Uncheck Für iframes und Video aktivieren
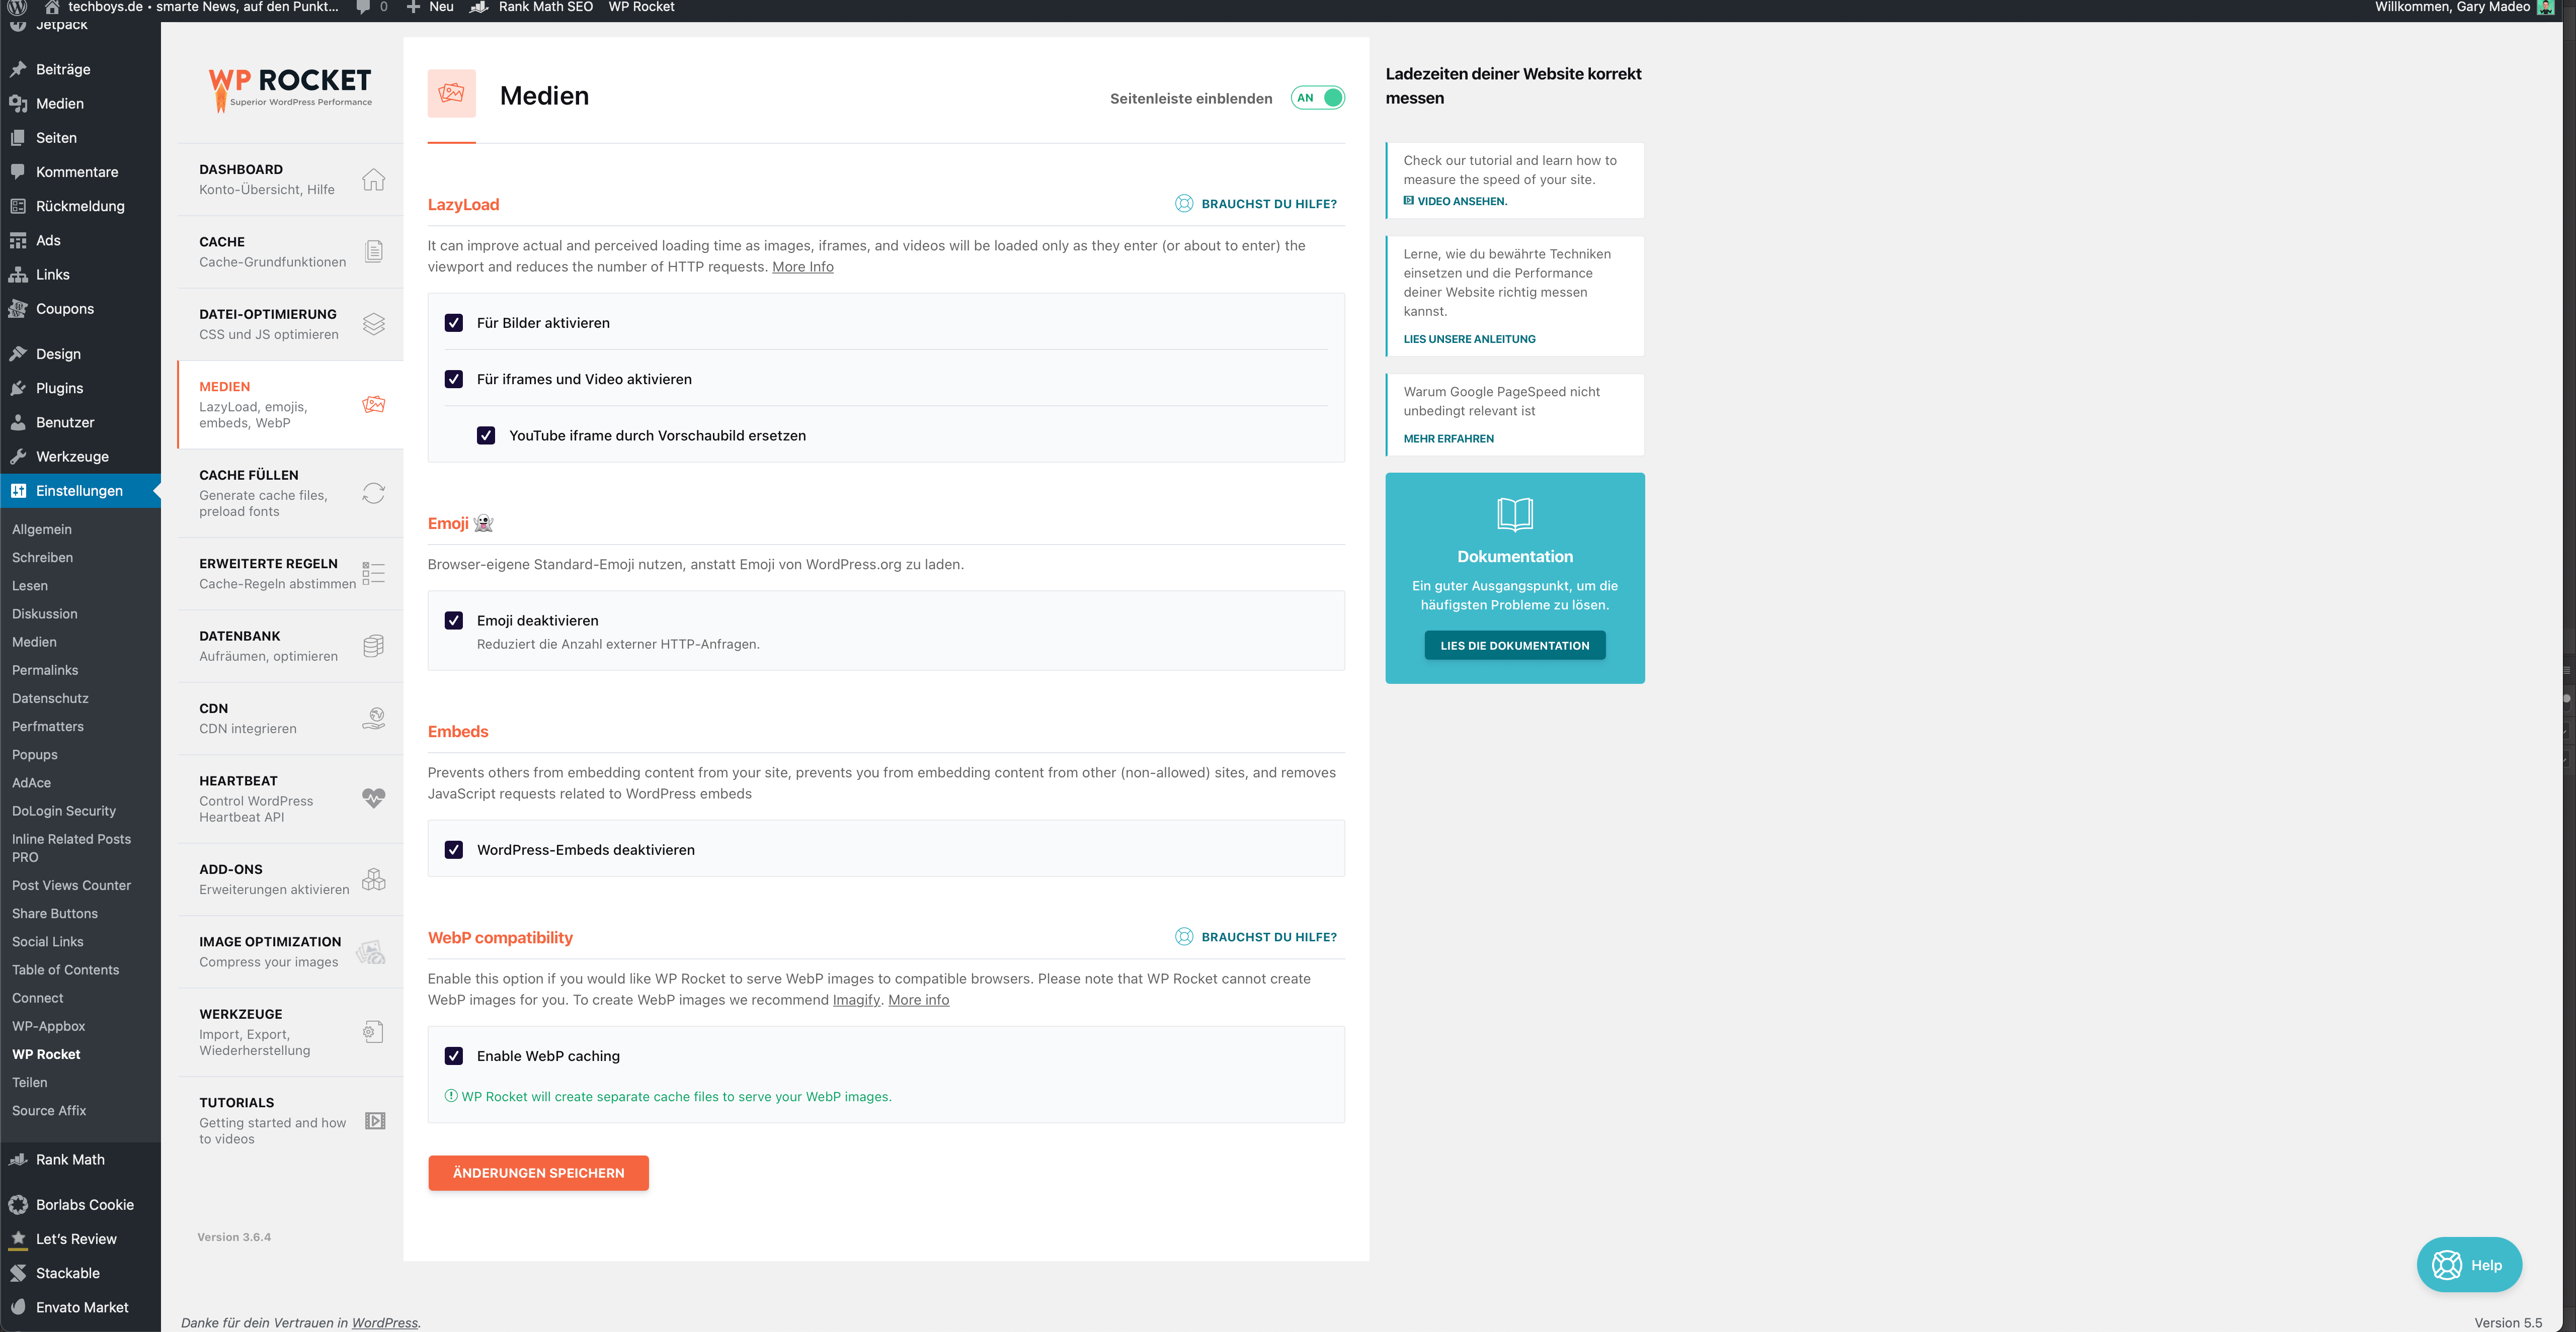This screenshot has width=2576, height=1332. 454,379
